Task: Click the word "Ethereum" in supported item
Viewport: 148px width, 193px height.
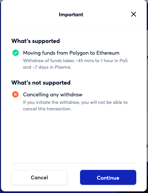Action: pyautogui.click(x=108, y=53)
